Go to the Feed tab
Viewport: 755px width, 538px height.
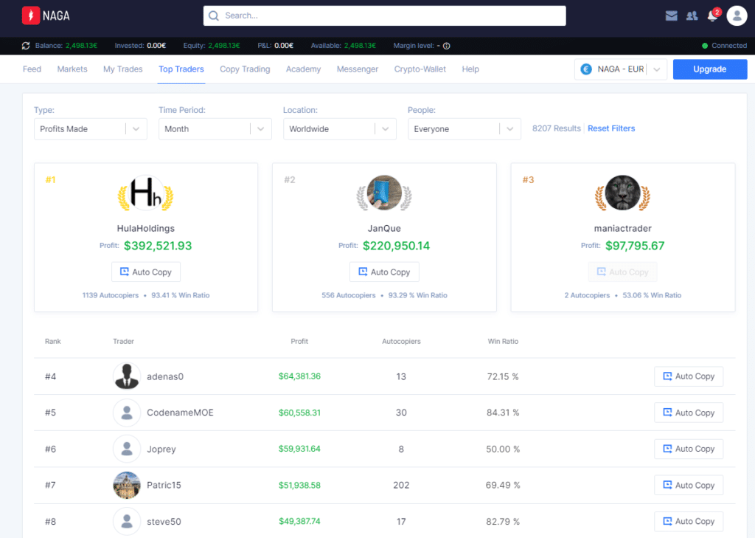pyautogui.click(x=32, y=69)
